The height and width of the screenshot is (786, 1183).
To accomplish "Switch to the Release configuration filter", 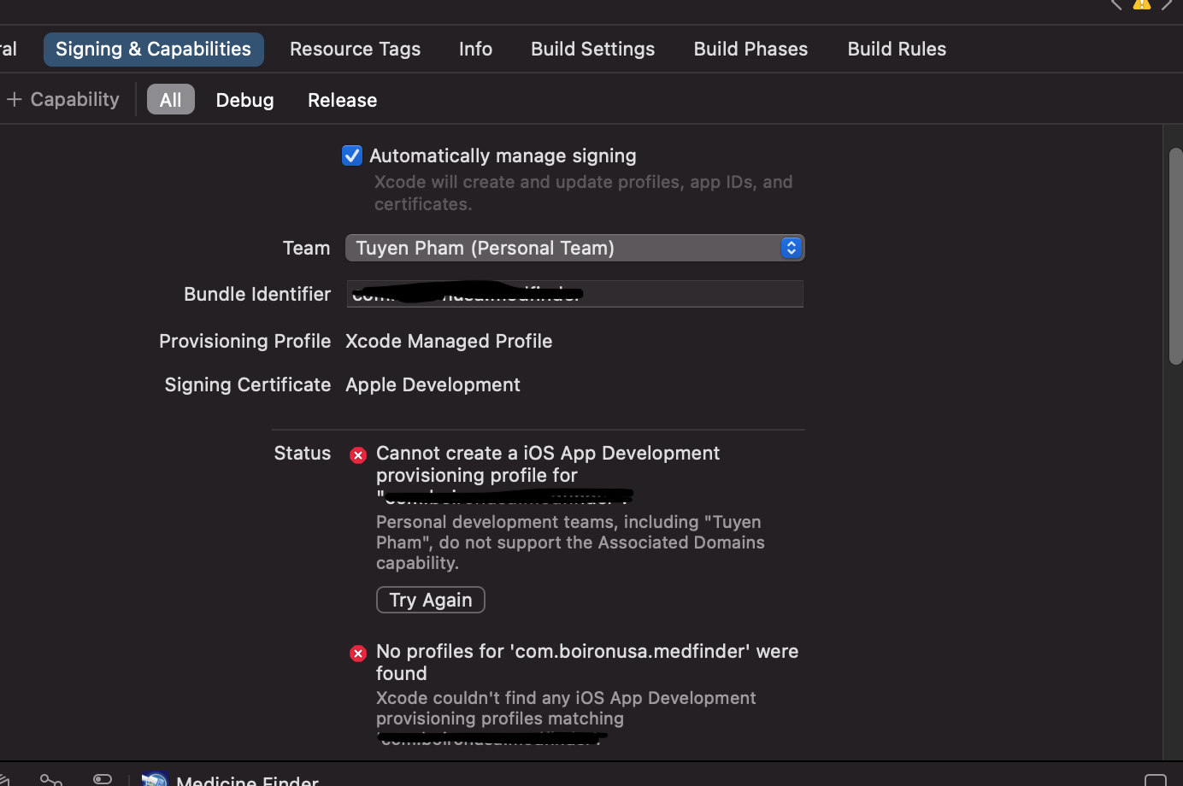I will coord(342,100).
